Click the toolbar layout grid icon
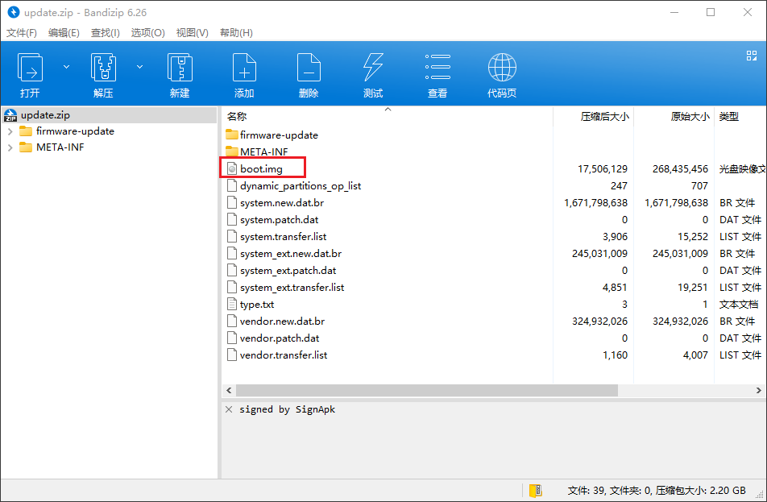The image size is (767, 502). click(x=752, y=56)
